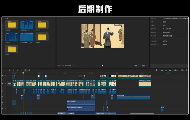Click the horizontal timeline scrollbar
The width and height of the screenshot is (190, 120).
142,114
